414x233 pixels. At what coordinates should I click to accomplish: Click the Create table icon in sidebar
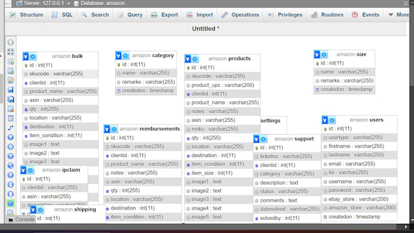click(x=10, y=118)
